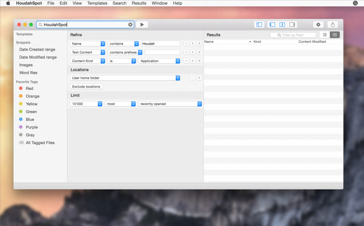Switch results to list view

pos(335,35)
